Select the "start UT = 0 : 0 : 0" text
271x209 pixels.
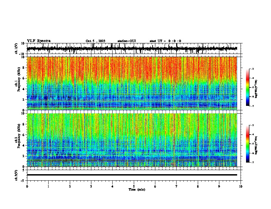click(165, 41)
